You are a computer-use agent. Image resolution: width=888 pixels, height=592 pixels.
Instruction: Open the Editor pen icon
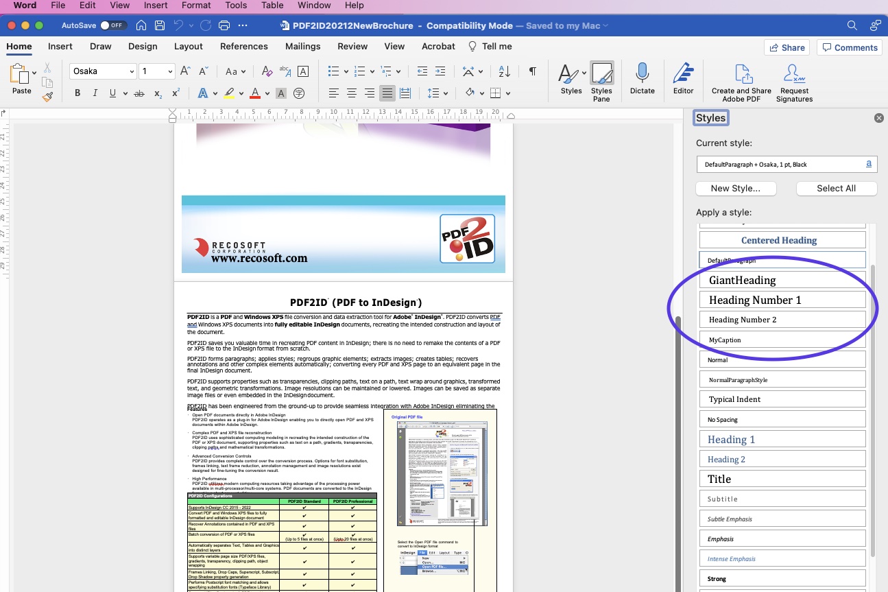tap(683, 79)
